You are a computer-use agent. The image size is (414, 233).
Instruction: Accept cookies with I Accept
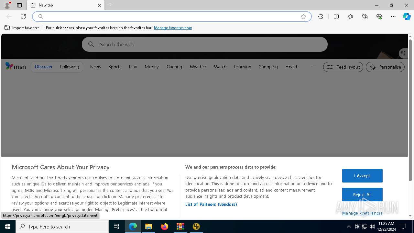tap(362, 176)
